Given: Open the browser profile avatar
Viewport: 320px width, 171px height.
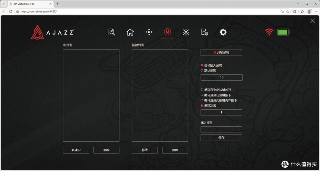Looking at the screenshot, I should pos(309,12).
